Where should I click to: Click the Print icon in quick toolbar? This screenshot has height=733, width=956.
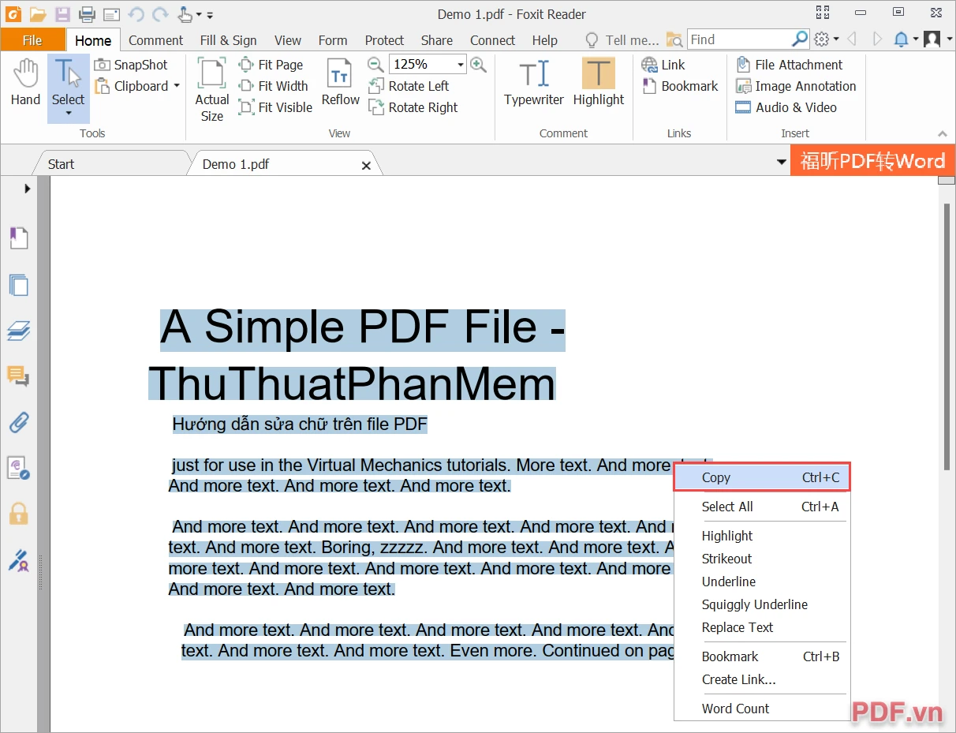(x=87, y=14)
